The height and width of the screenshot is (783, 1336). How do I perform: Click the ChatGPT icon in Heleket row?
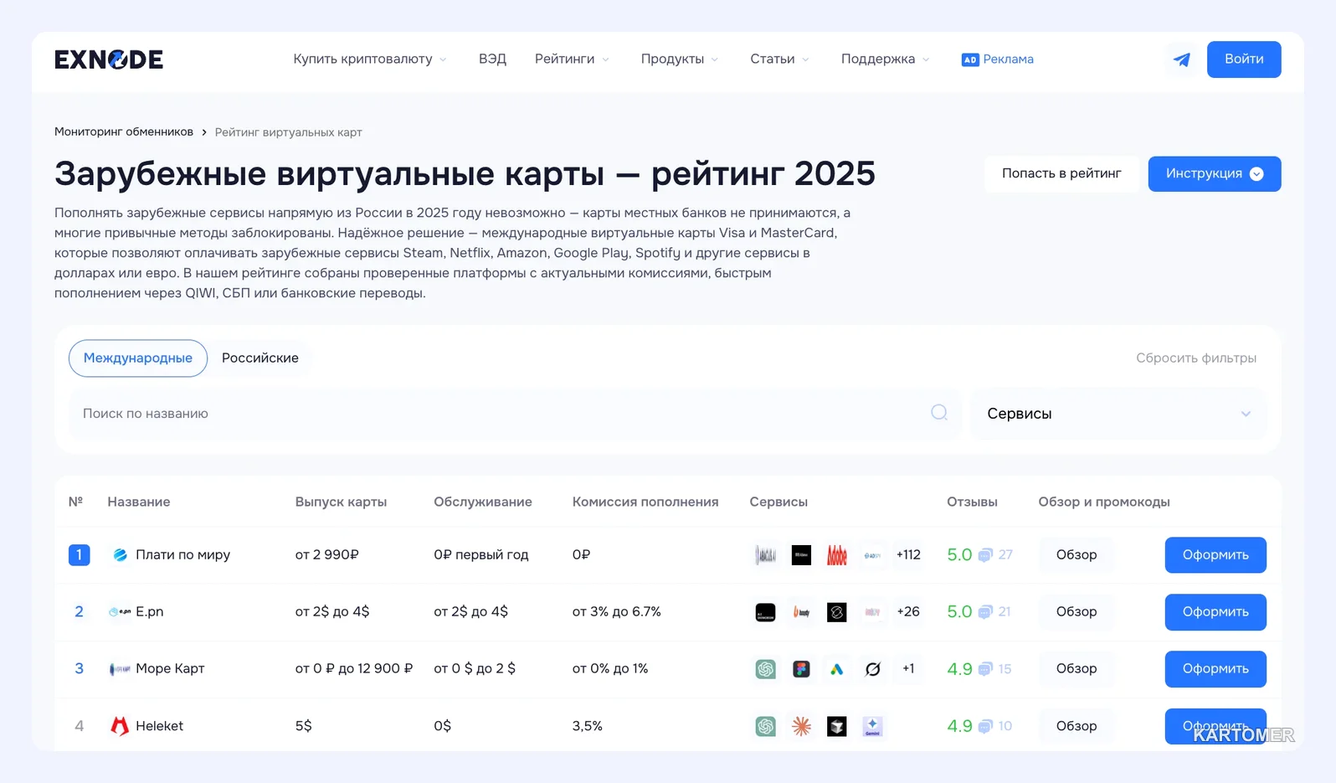click(x=766, y=726)
